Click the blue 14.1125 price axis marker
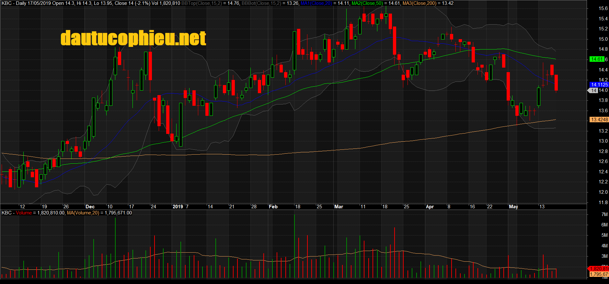The height and width of the screenshot is (284, 609). click(599, 85)
